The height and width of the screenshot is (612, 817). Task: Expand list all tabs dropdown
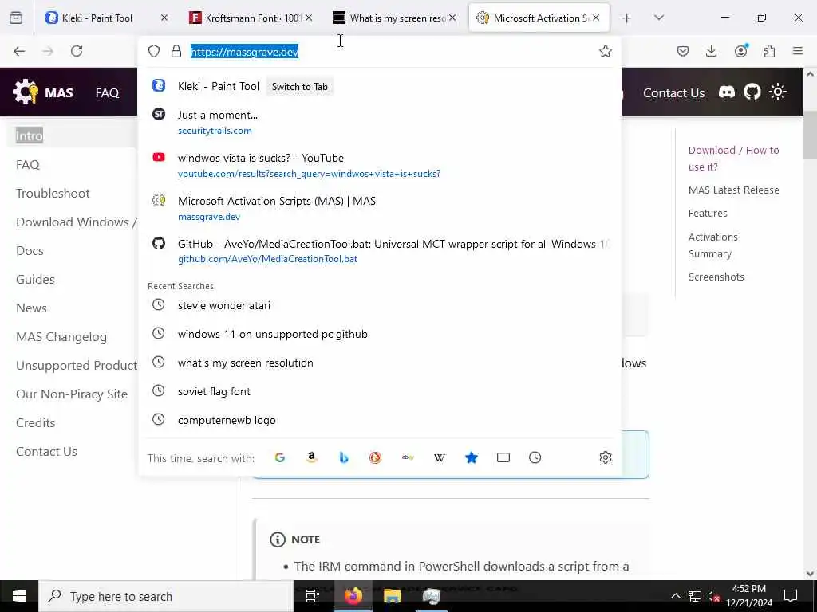(x=658, y=18)
